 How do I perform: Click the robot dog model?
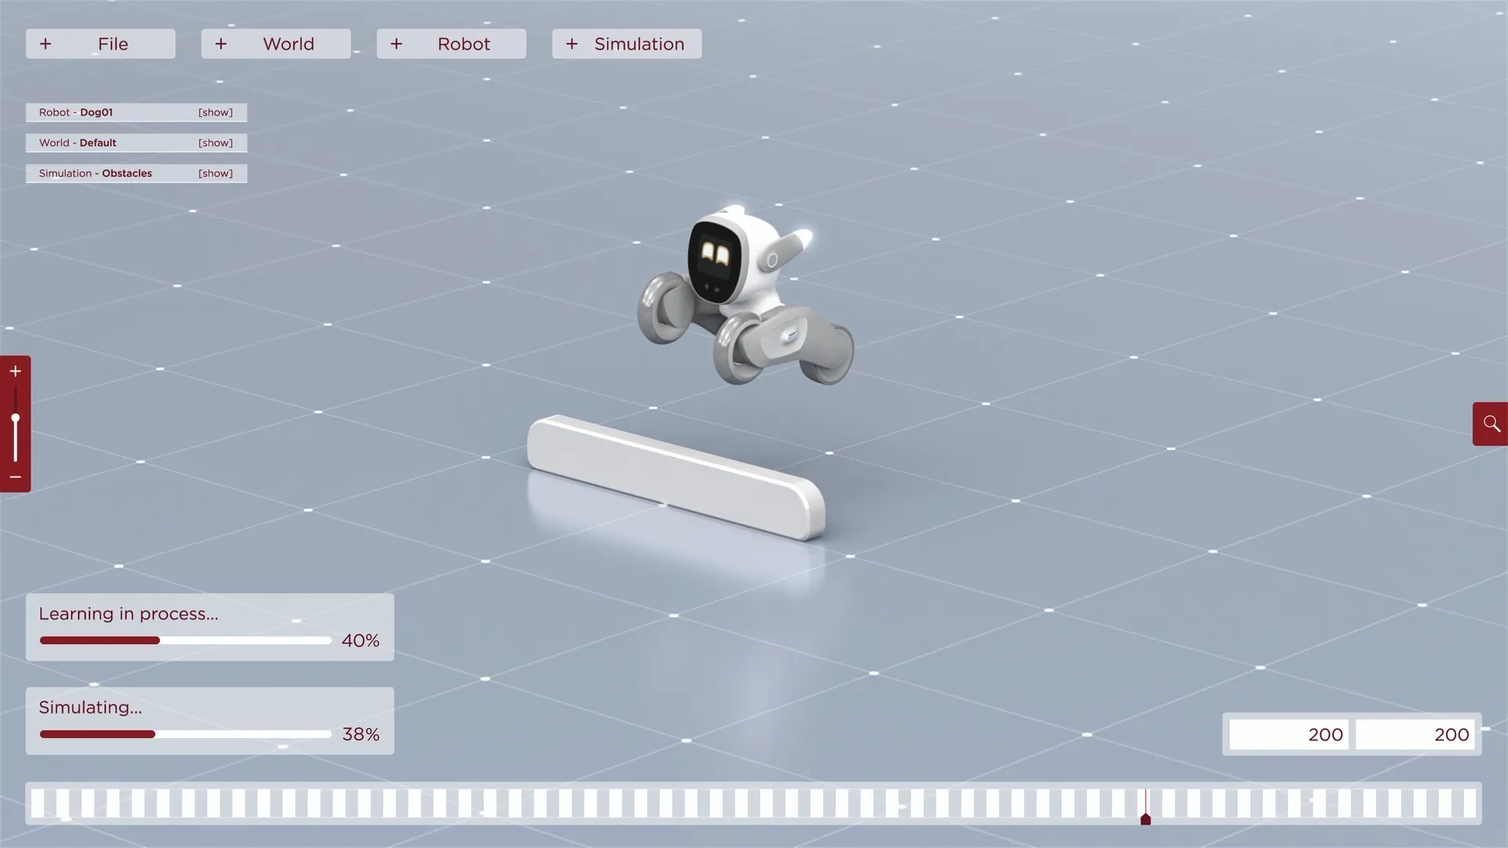[x=745, y=296]
